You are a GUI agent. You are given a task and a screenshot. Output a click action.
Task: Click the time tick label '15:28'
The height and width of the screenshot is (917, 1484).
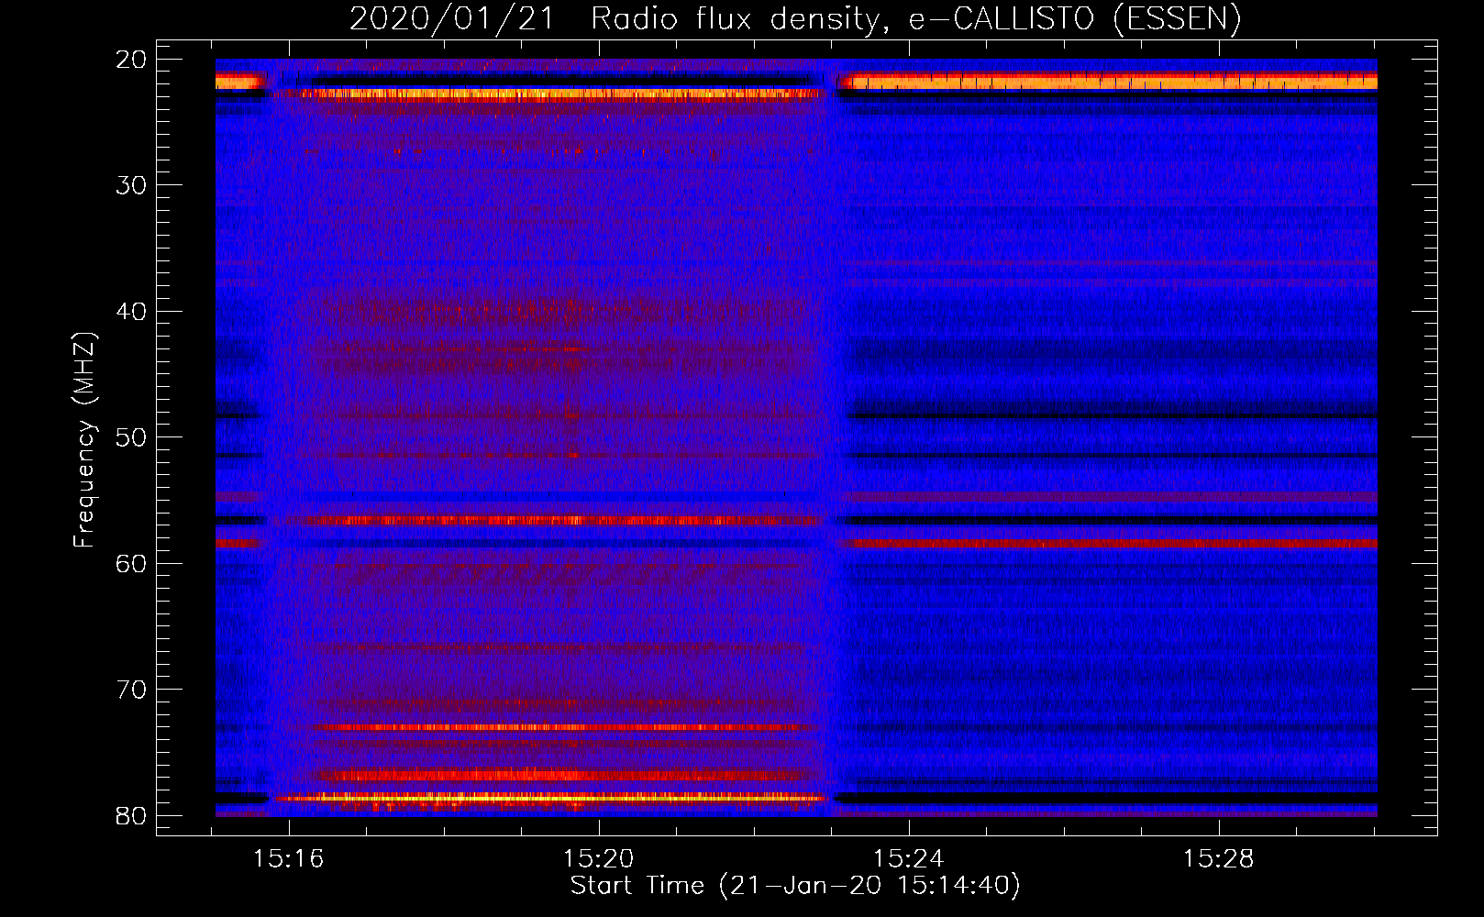[x=1219, y=859]
